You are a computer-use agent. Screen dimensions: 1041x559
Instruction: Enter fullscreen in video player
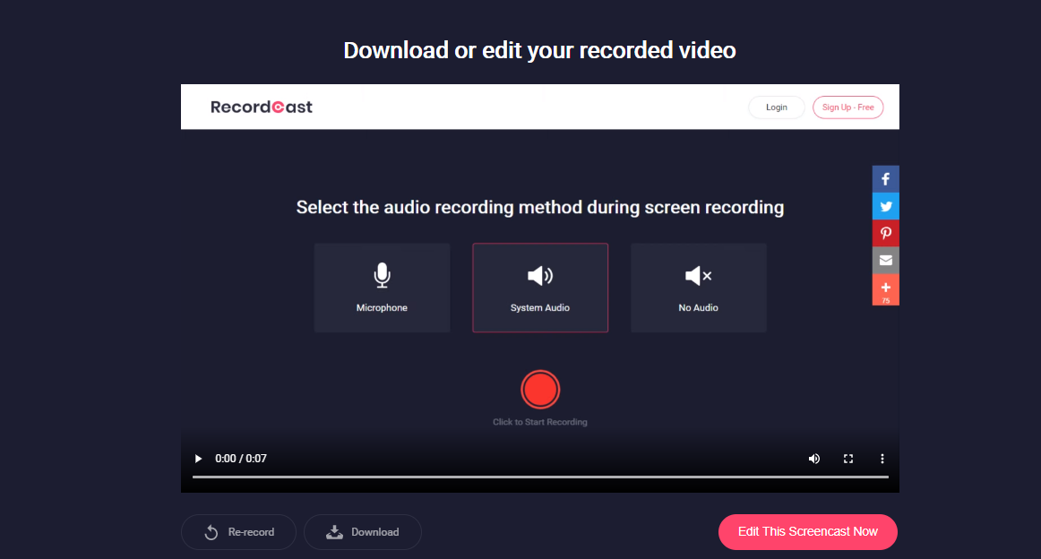(x=848, y=459)
